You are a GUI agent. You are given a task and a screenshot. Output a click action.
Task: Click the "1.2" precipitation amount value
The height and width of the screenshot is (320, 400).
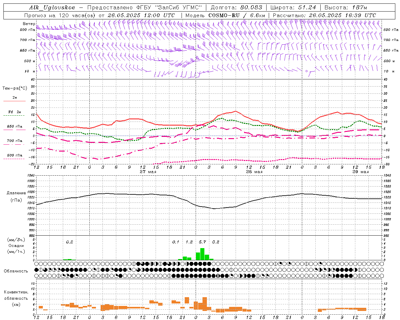point(189,242)
